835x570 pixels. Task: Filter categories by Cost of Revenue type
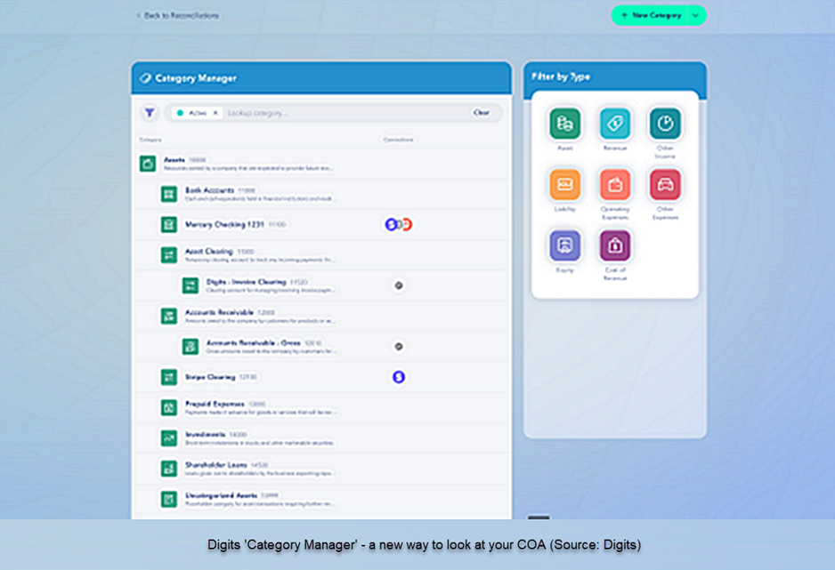614,245
